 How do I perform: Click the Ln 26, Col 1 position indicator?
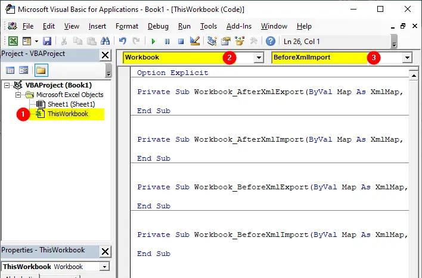[302, 42]
